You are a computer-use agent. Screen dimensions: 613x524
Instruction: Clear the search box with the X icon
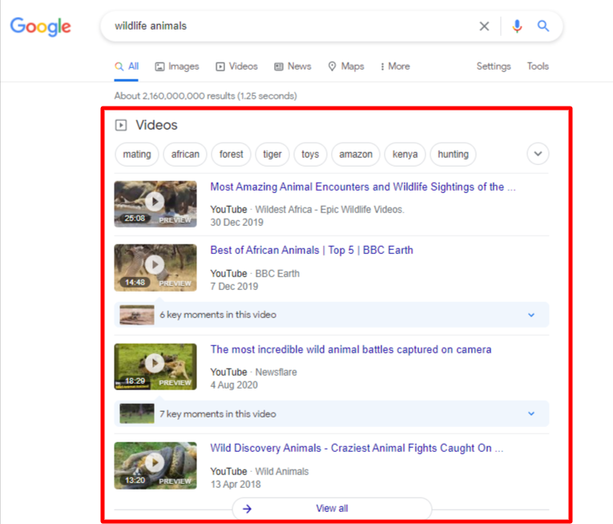click(x=484, y=26)
